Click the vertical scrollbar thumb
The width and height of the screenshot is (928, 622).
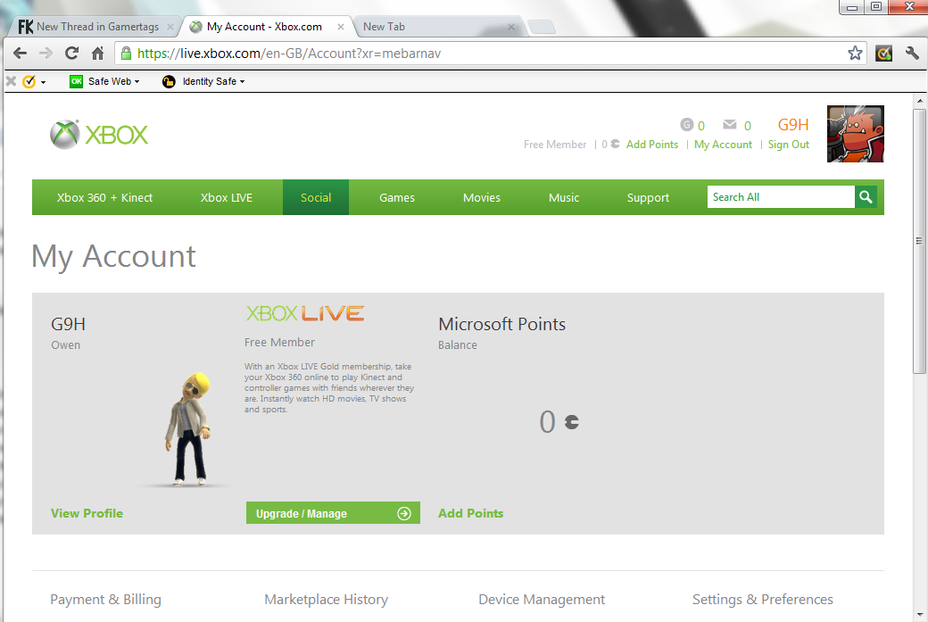tap(919, 241)
